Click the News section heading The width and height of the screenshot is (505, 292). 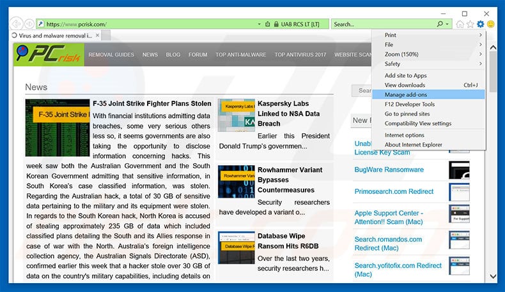click(36, 87)
